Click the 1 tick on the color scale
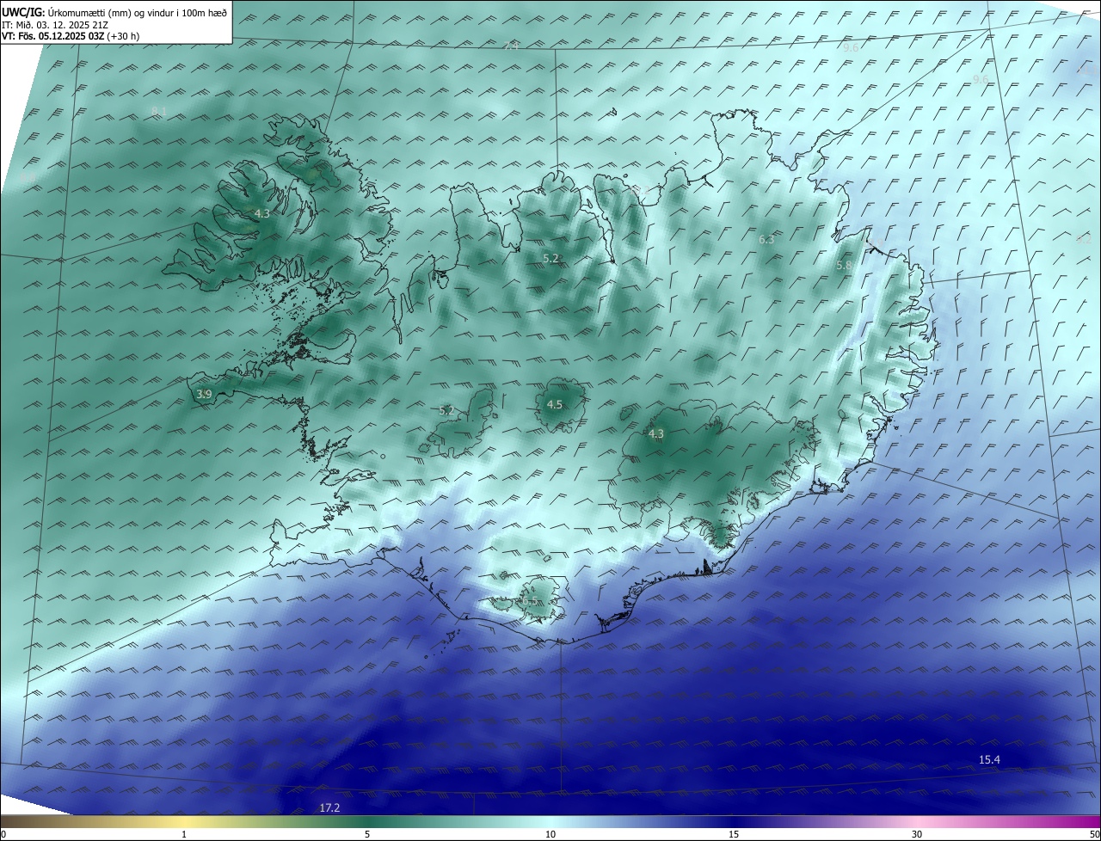This screenshot has height=841, width=1101. tap(184, 834)
